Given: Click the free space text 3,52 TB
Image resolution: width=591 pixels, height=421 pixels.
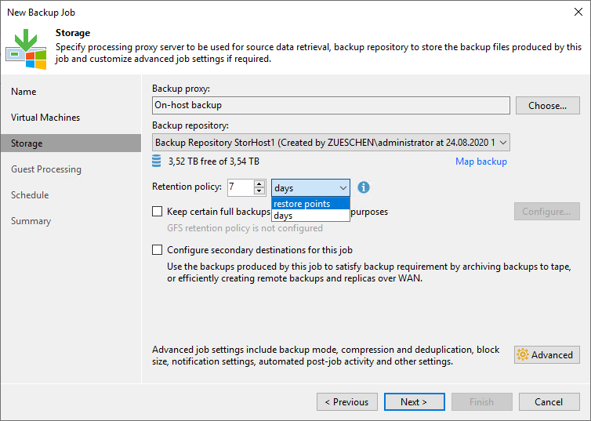Looking at the screenshot, I should pos(214,162).
